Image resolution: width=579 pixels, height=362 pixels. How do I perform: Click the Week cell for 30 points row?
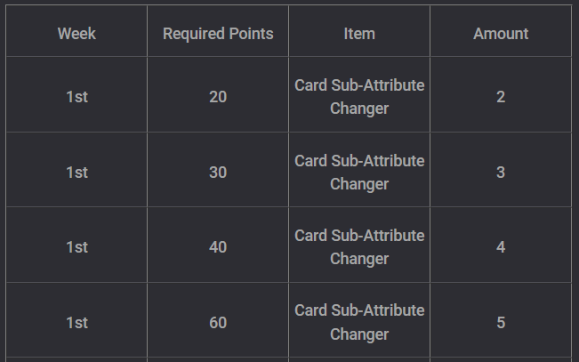click(x=76, y=173)
